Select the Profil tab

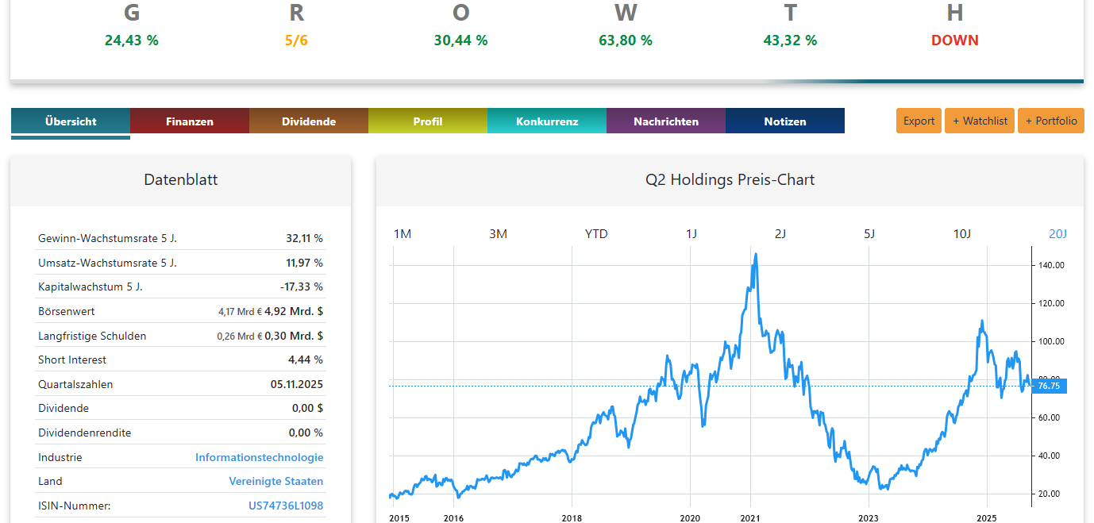pos(428,121)
